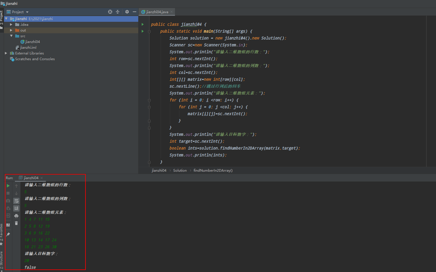Collapse the jianzhi root project node
The width and height of the screenshot is (436, 272).
point(6,19)
